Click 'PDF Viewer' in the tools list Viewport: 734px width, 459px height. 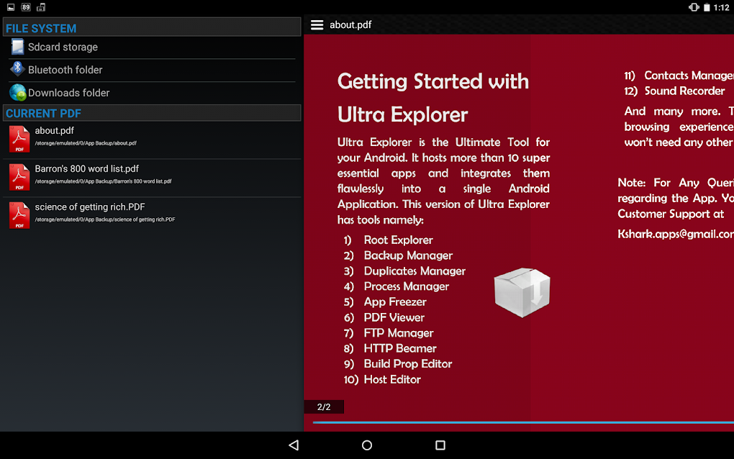(394, 317)
